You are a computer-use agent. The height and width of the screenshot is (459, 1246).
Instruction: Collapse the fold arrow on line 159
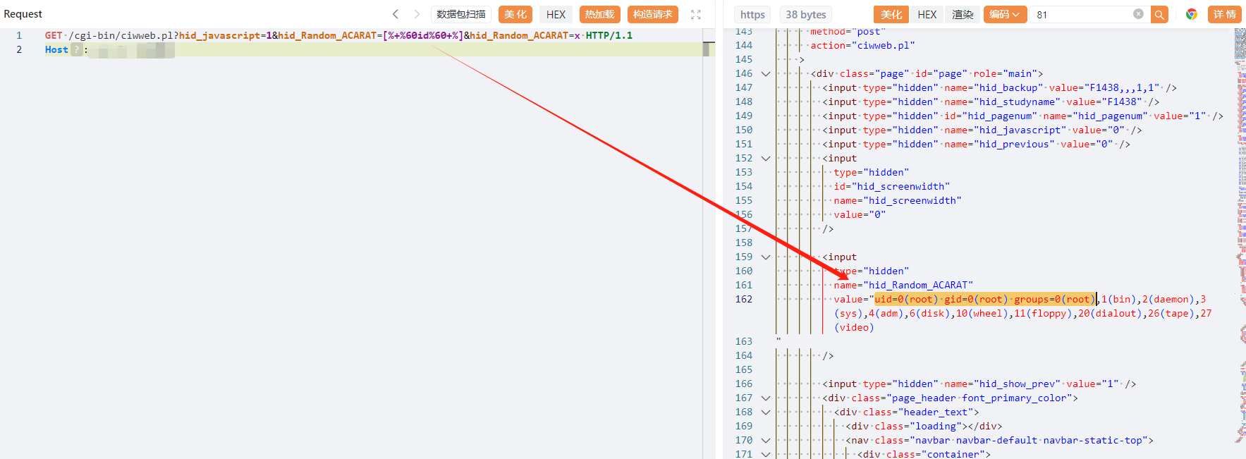click(766, 257)
